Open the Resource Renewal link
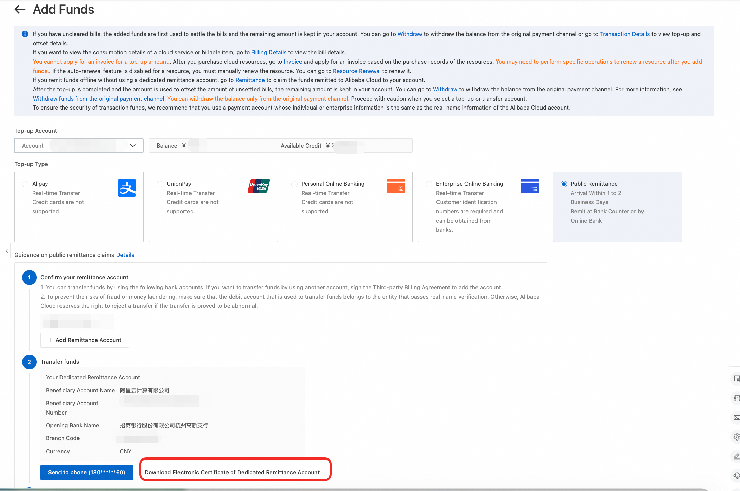The image size is (740, 491). click(357, 71)
